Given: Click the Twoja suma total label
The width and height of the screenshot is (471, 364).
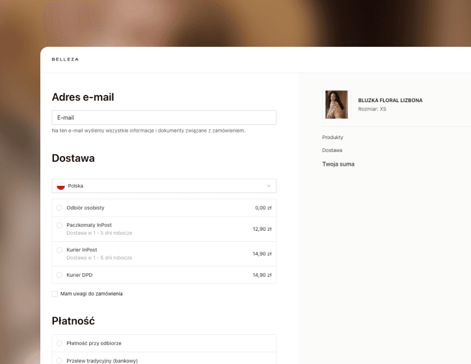Looking at the screenshot, I should 338,164.
